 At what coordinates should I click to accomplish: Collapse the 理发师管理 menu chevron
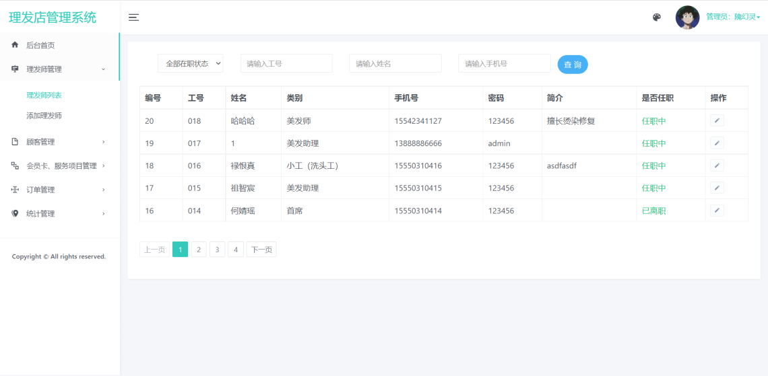(x=103, y=69)
